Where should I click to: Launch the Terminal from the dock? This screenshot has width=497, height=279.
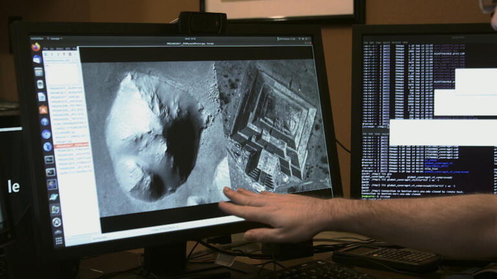(50, 172)
